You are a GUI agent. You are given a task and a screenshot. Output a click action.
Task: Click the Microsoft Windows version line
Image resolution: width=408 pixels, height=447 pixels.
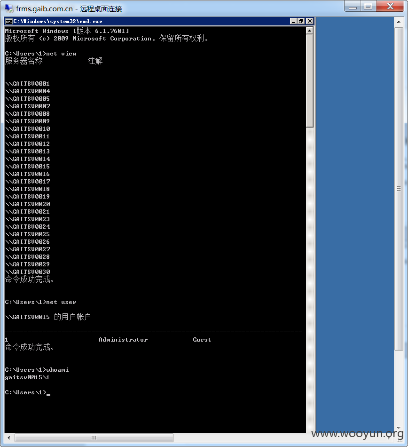click(x=67, y=31)
